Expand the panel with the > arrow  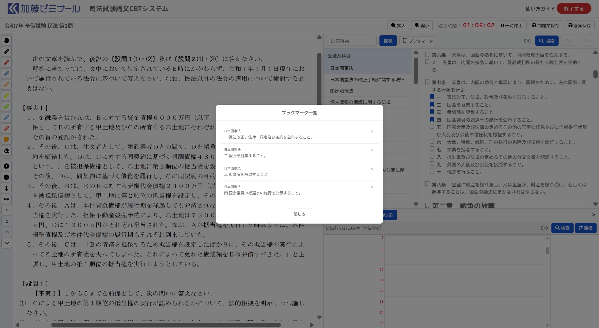[593, 215]
